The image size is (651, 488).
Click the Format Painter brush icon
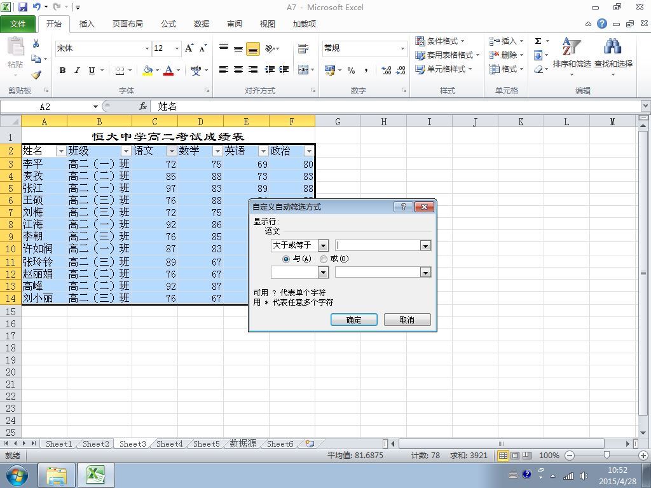[36, 75]
